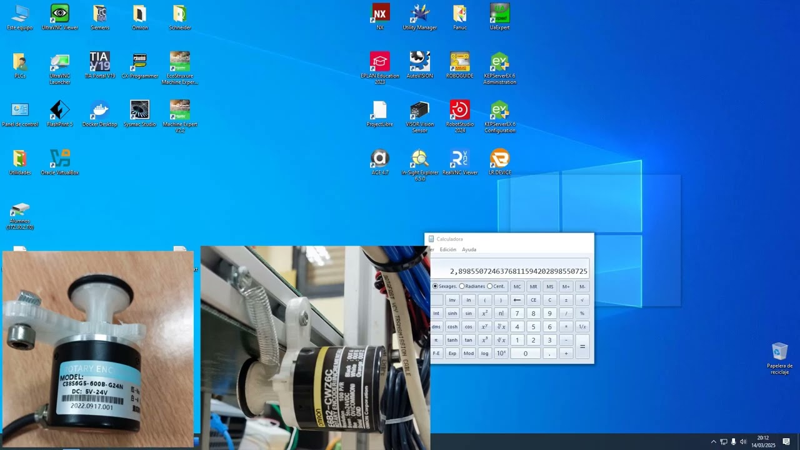Open the VISOR Vision Sensor shortcut

(420, 116)
